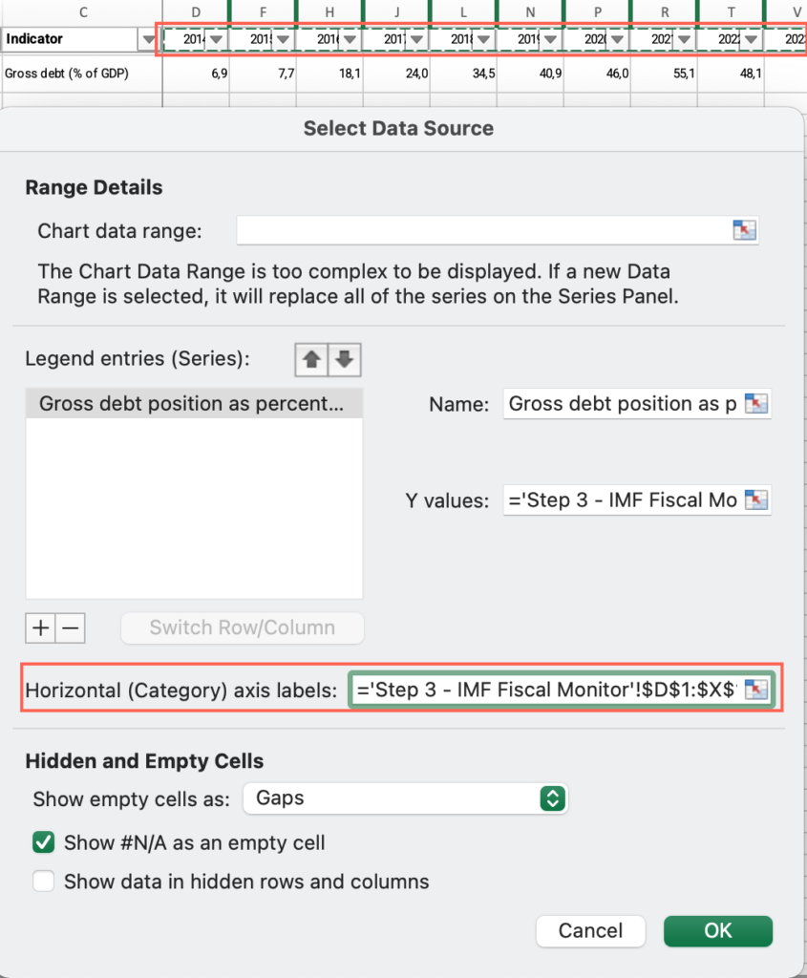Viewport: 807px width, 978px height.
Task: Select column header L in the spreadsheet
Action: (463, 11)
